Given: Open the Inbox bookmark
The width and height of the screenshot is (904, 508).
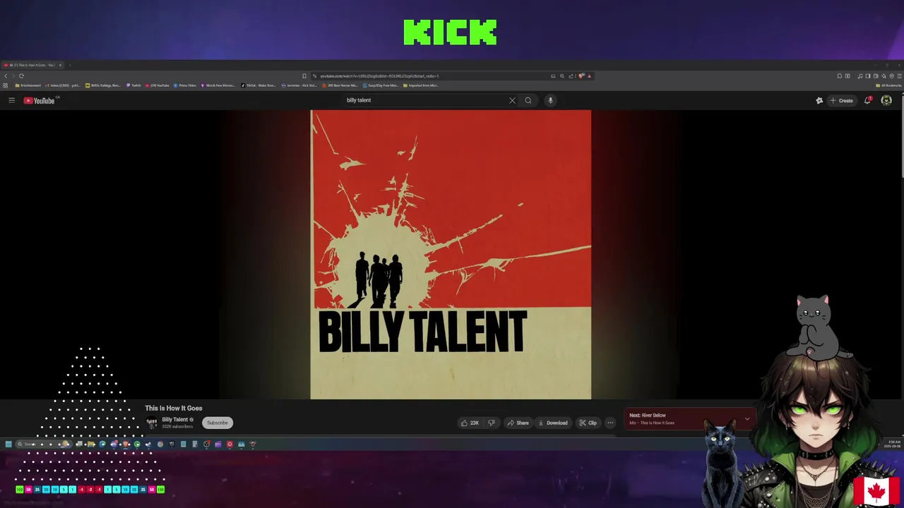Looking at the screenshot, I should [x=63, y=85].
